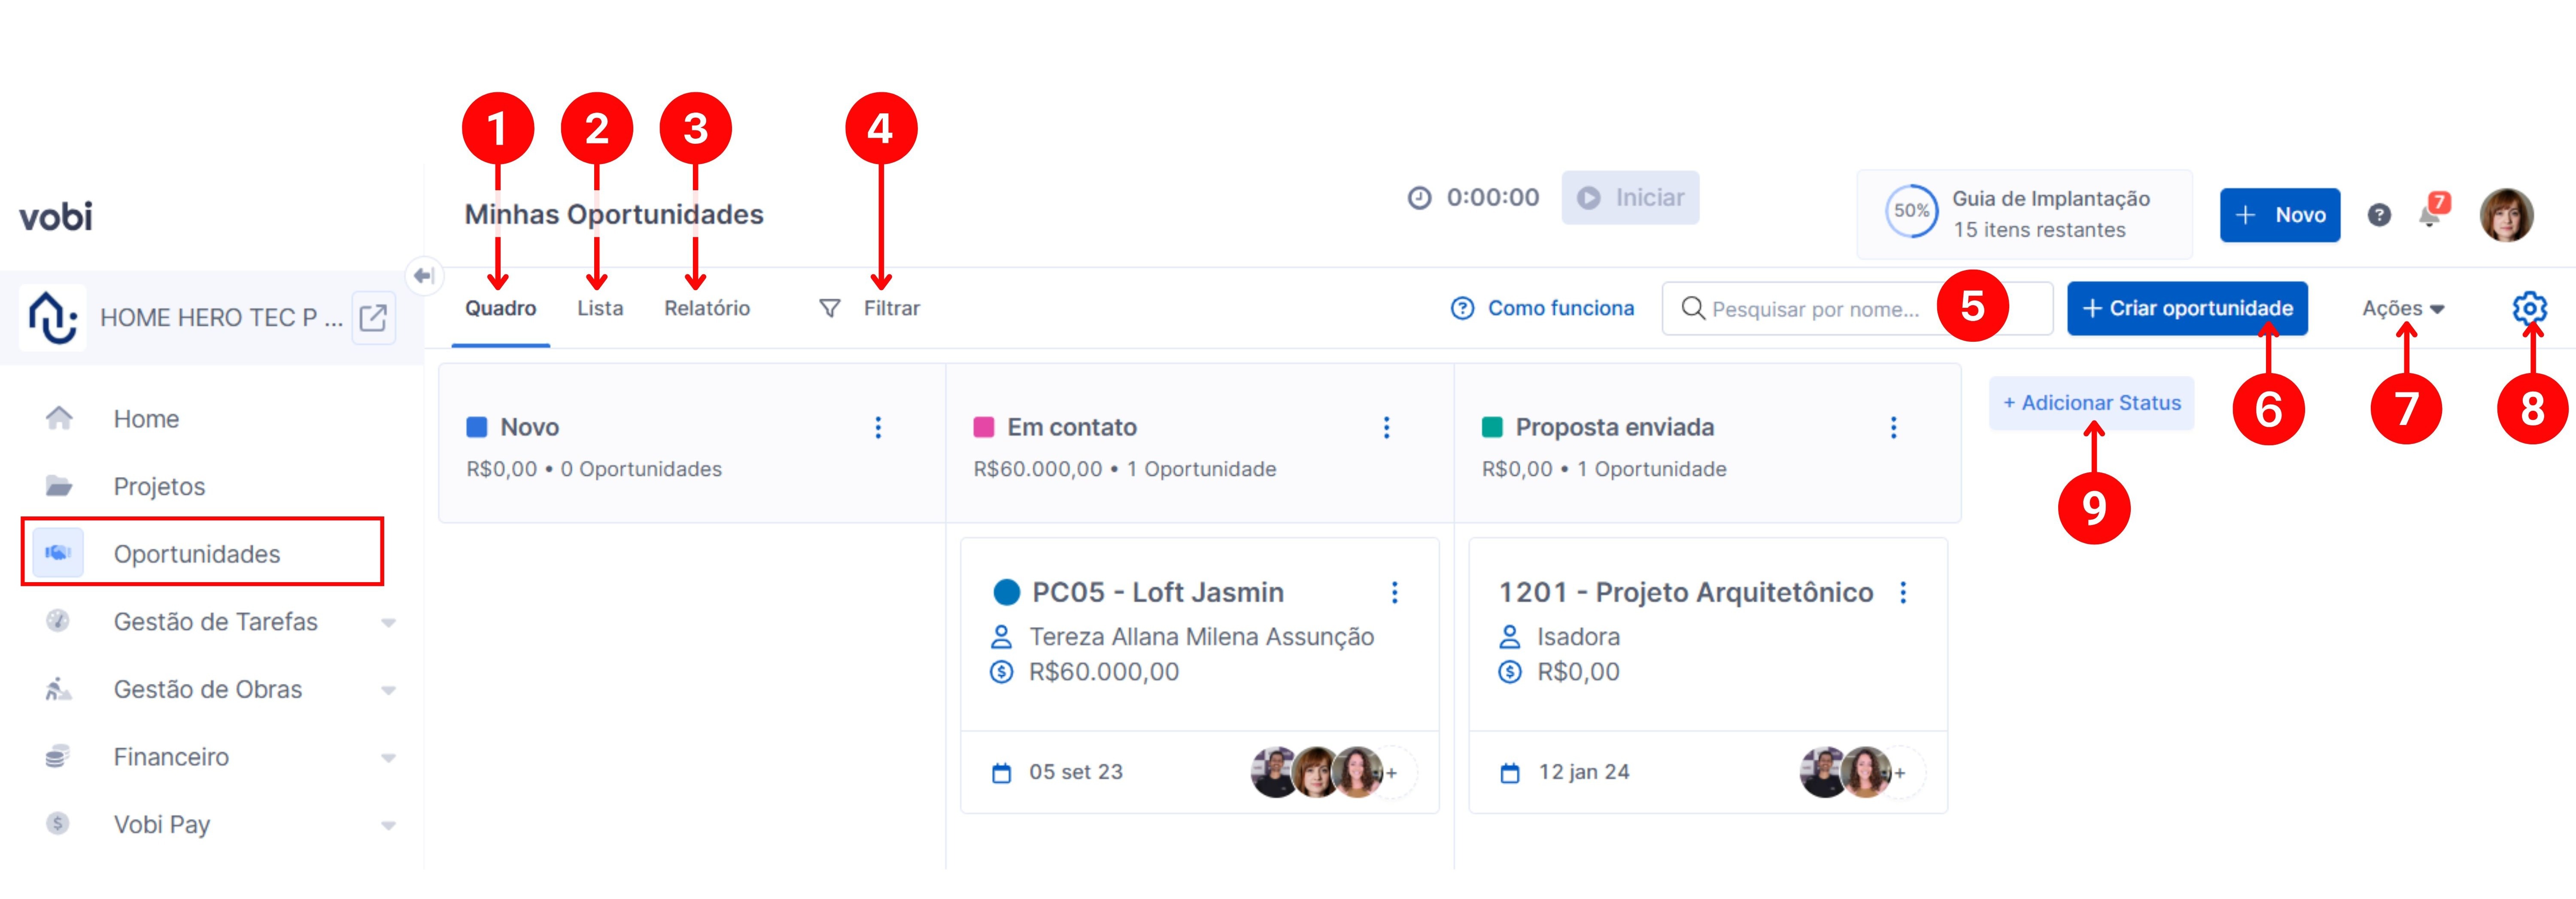Collapse the sidebar with arrow icon
This screenshot has height=899, width=2576.
click(x=424, y=275)
